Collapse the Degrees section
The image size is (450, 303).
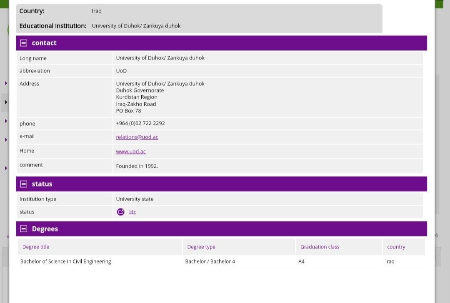(x=23, y=229)
